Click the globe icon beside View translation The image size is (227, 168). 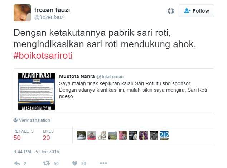[15, 120]
